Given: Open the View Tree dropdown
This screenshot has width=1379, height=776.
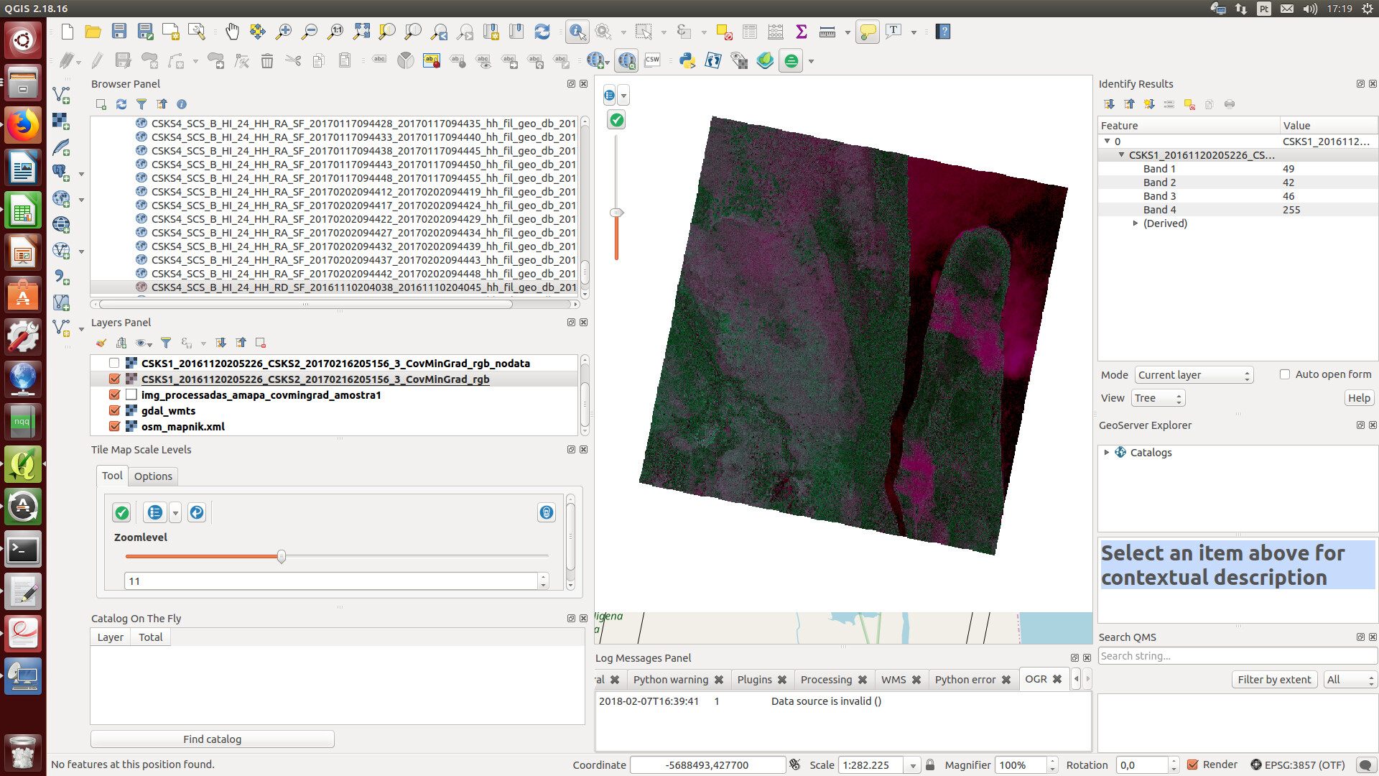Looking at the screenshot, I should 1158,398.
